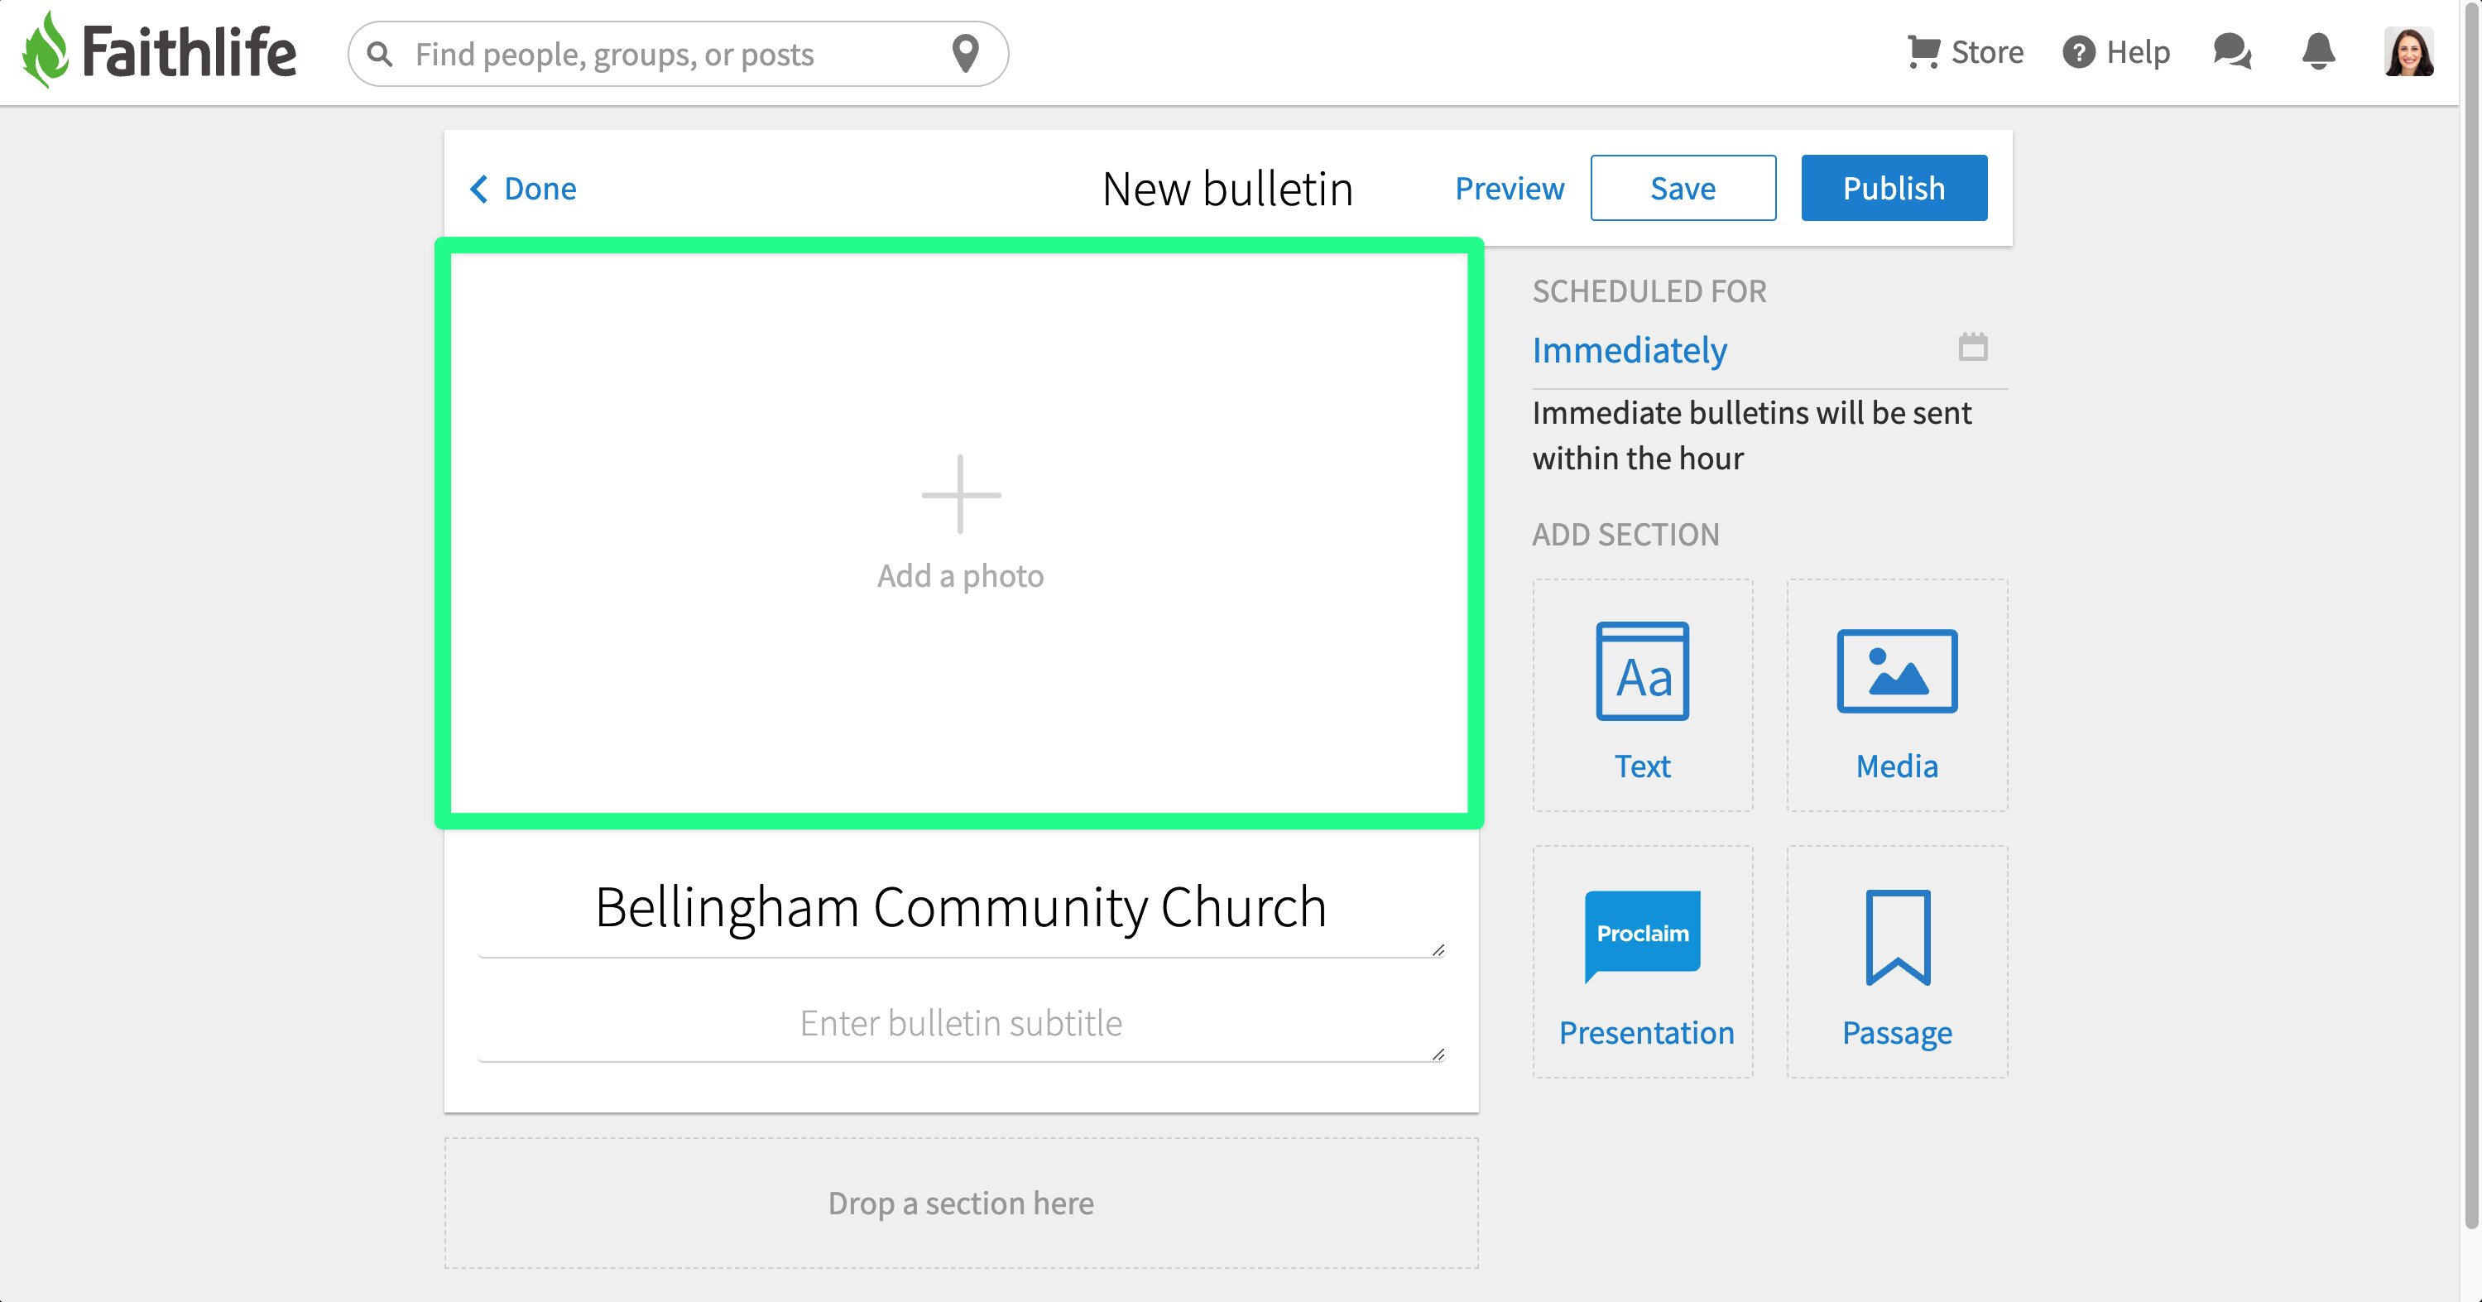Click the Presentation section label

[x=1645, y=1033]
